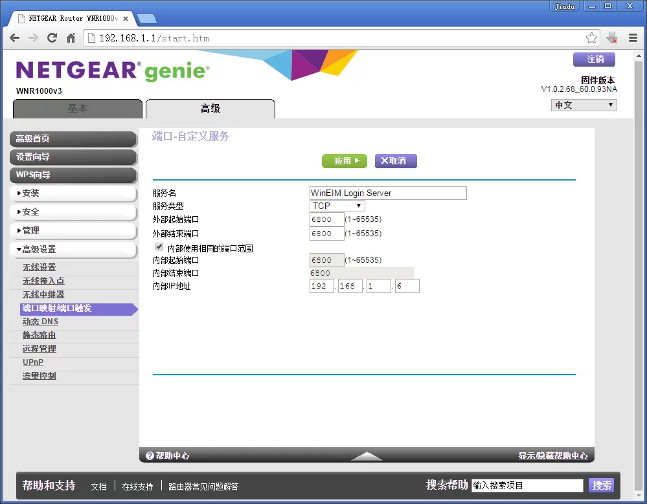647x504 pixels.
Task: Expand the help center with the up arrow
Action: [x=367, y=455]
